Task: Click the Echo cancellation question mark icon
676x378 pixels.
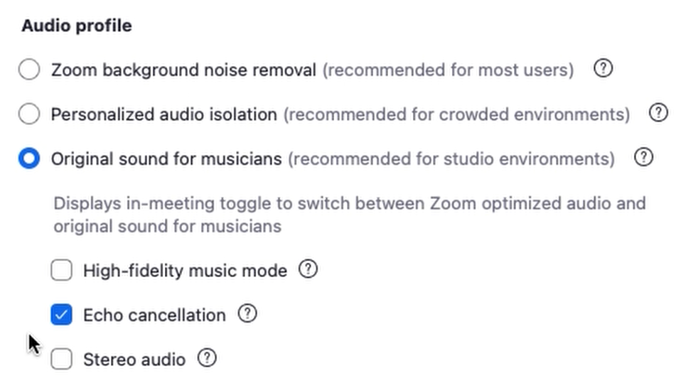Action: click(x=247, y=314)
